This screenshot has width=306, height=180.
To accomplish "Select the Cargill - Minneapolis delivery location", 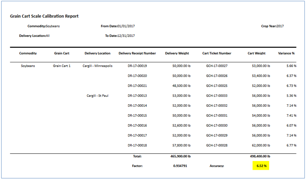I will point(97,66).
